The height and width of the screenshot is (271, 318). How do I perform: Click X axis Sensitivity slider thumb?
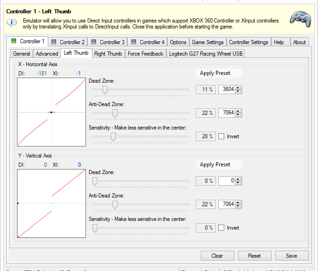pyautogui.click(x=113, y=137)
